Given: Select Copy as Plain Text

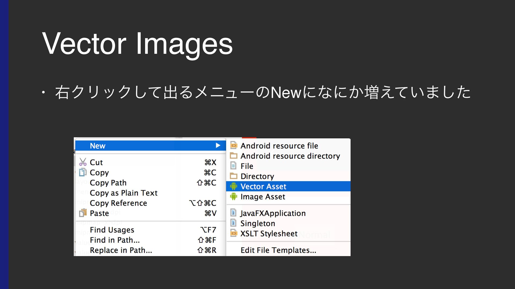Looking at the screenshot, I should coord(150,193).
